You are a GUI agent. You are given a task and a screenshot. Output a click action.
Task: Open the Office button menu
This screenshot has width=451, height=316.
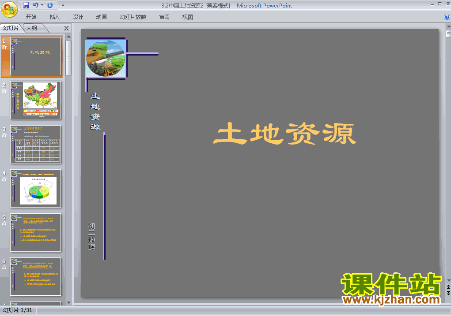pyautogui.click(x=9, y=9)
